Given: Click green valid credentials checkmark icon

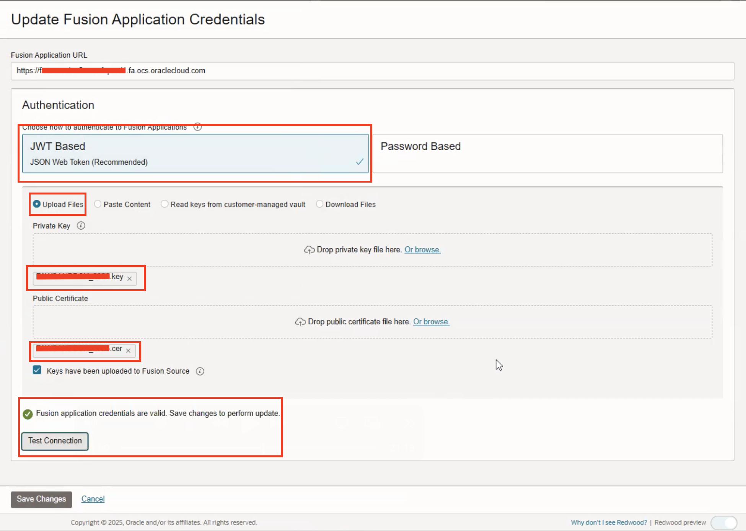Looking at the screenshot, I should [x=28, y=414].
